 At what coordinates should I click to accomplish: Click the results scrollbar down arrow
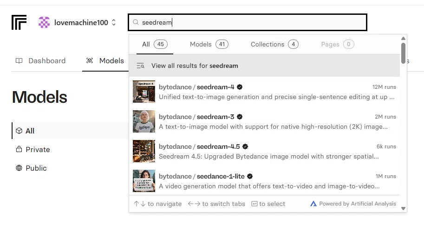click(403, 208)
